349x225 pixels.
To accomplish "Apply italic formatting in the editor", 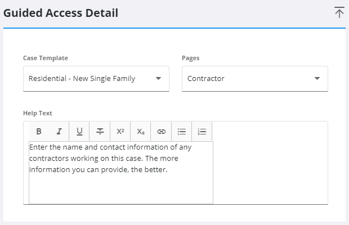I will tap(59, 131).
